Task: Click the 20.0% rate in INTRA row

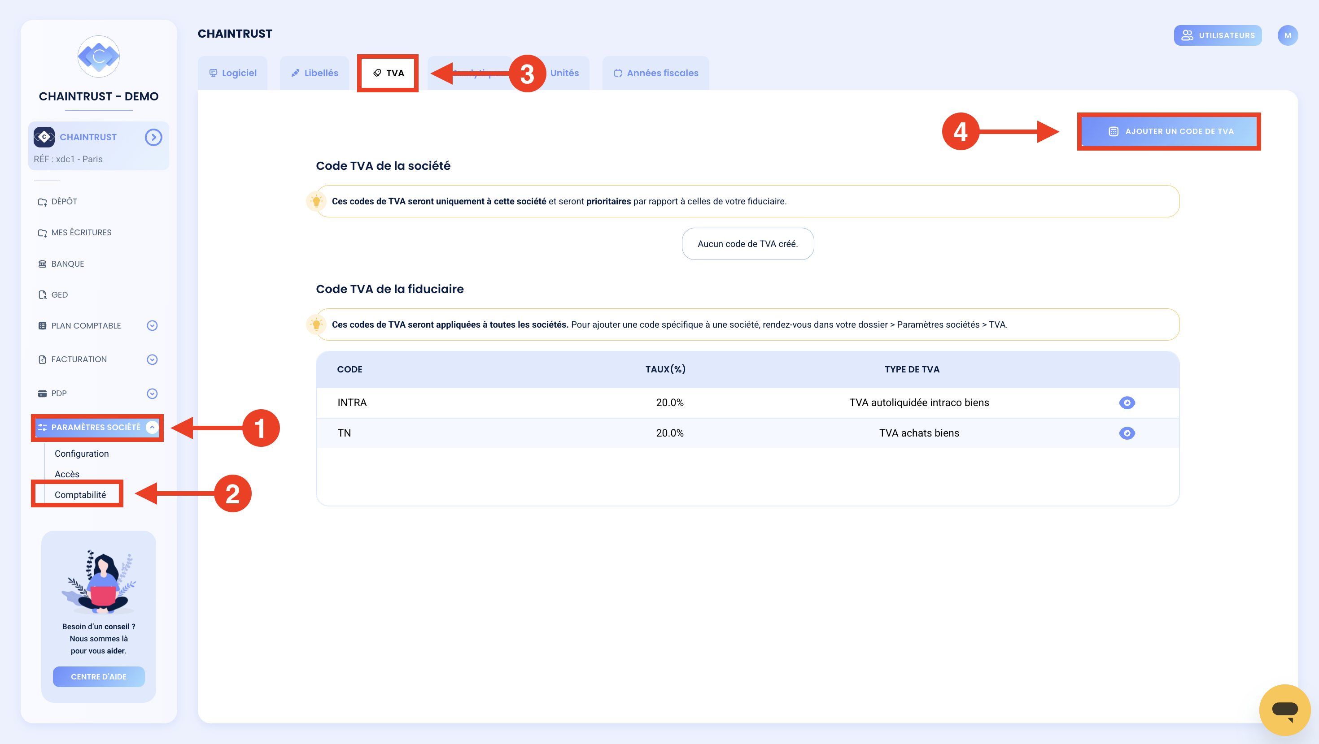Action: tap(670, 403)
